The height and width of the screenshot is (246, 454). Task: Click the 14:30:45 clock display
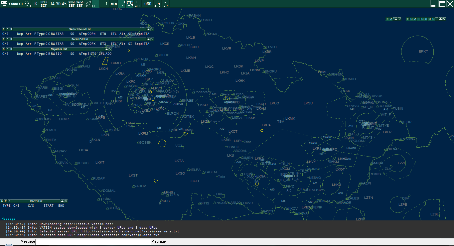[58, 4]
